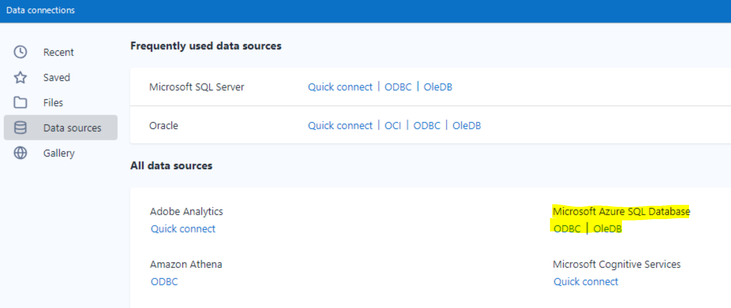Viewport: 731px width, 308px height.
Task: Click the Data sources database icon
Action: [x=20, y=127]
